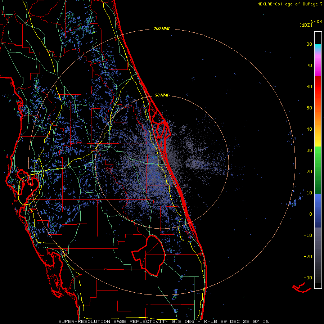Click the 60 dBZ scale label
This screenshot has width=324, height=324.
pyautogui.click(x=309, y=86)
